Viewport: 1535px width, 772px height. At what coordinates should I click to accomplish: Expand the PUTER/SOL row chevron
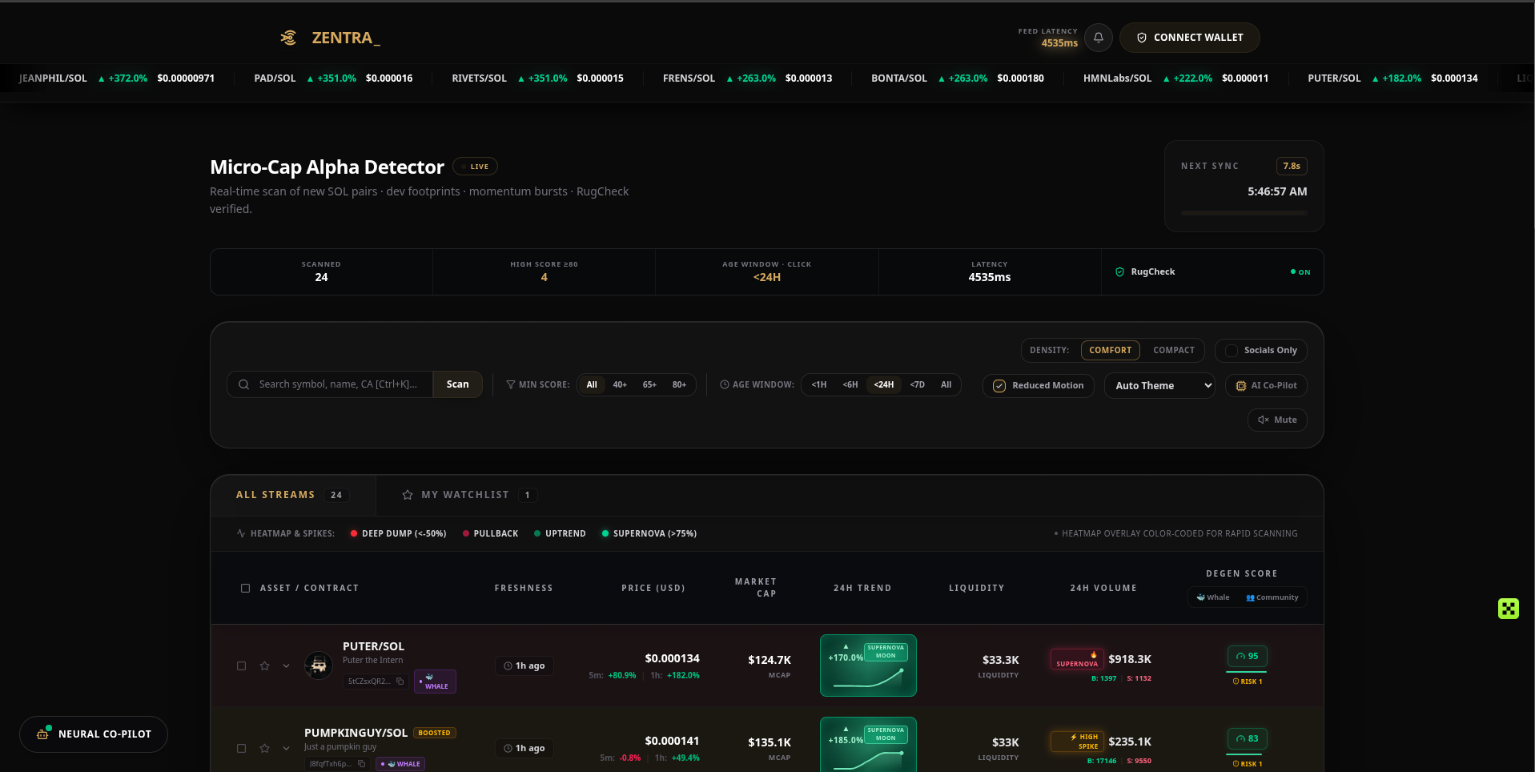tap(286, 665)
